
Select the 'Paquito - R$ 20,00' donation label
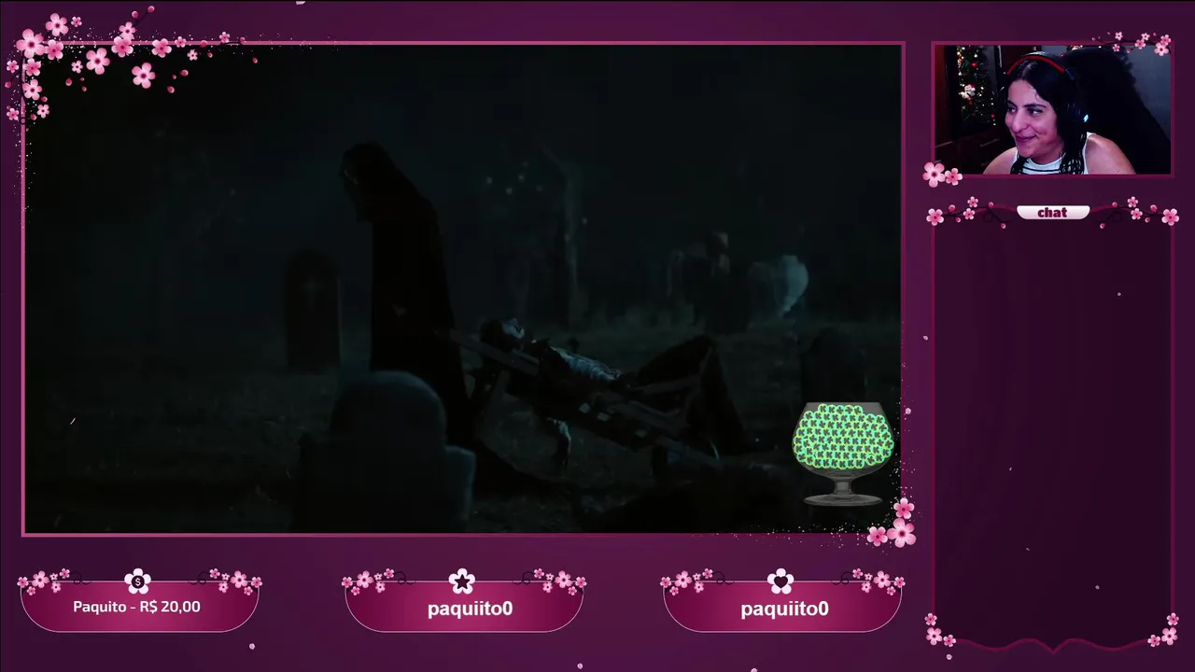[136, 607]
